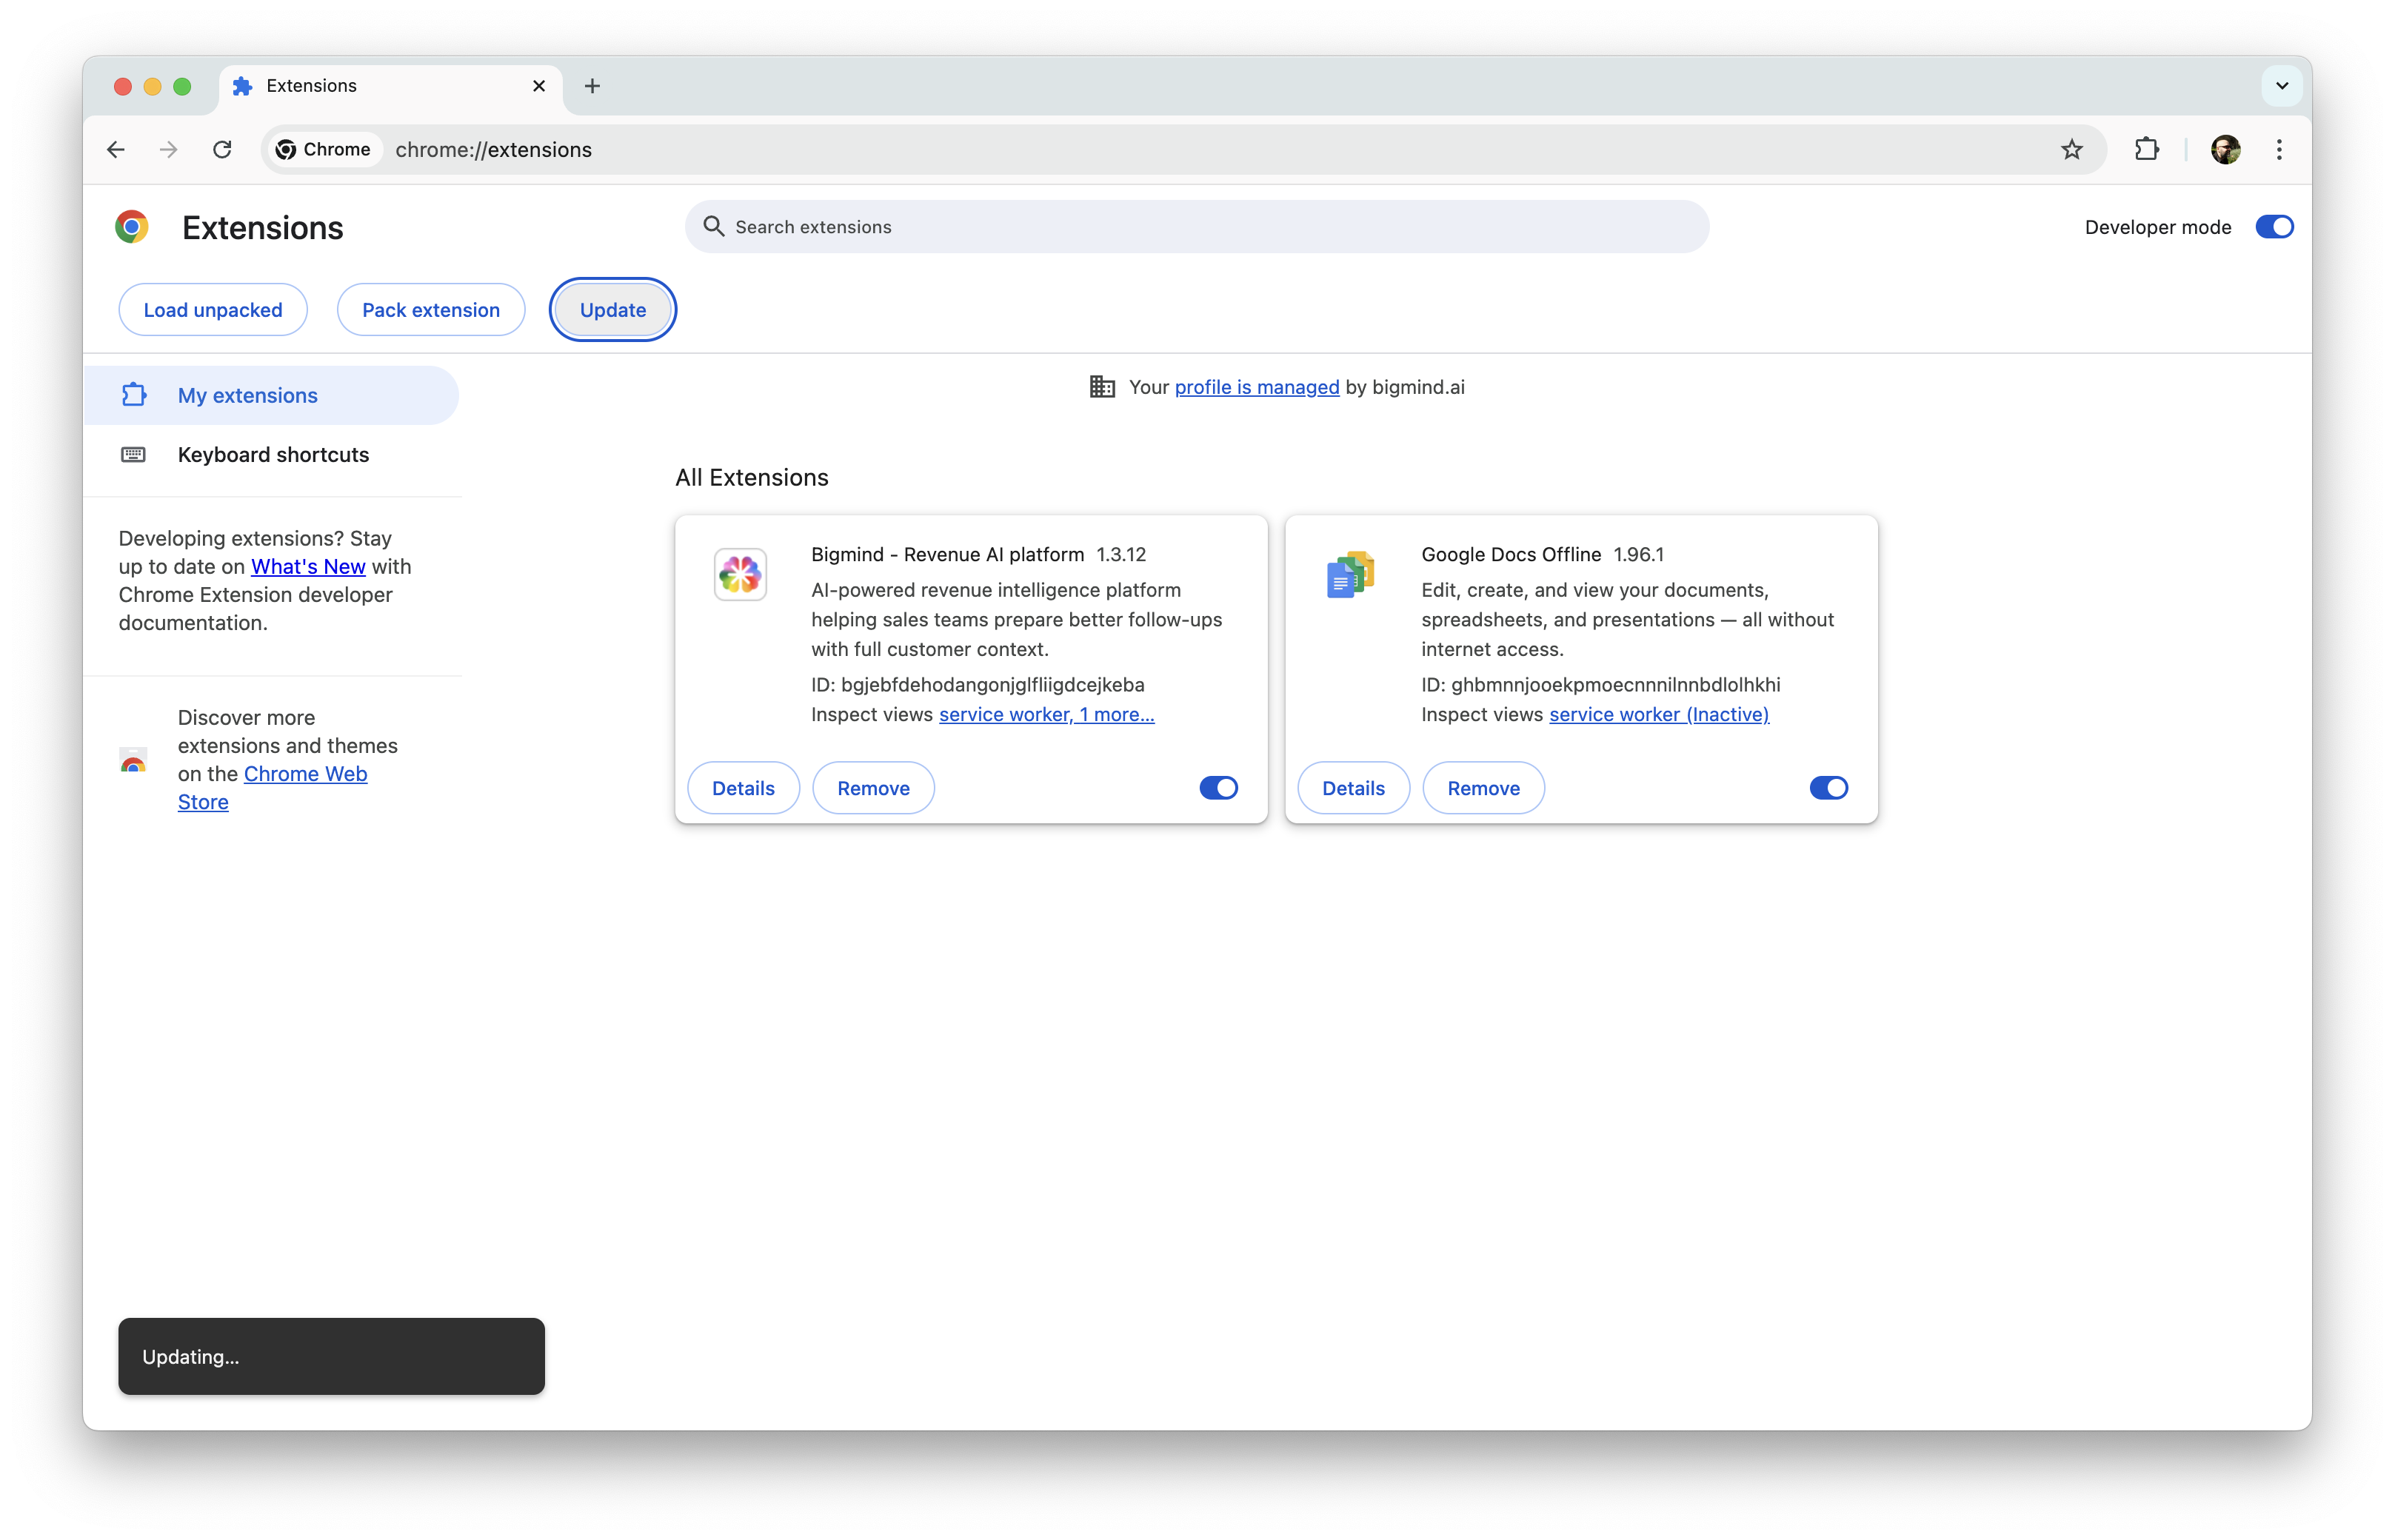Go back using the browser back arrow

coord(116,150)
